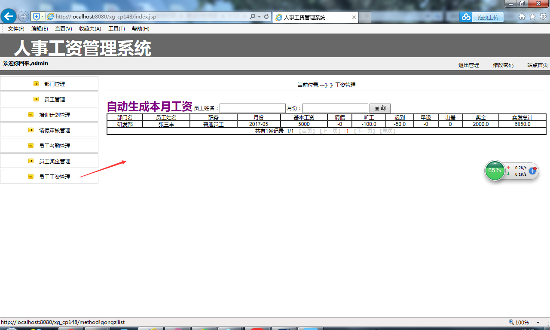Click yellow arrow icon beside 员工奖金管理
Image resolution: width=550 pixels, height=330 pixels.
click(x=31, y=161)
